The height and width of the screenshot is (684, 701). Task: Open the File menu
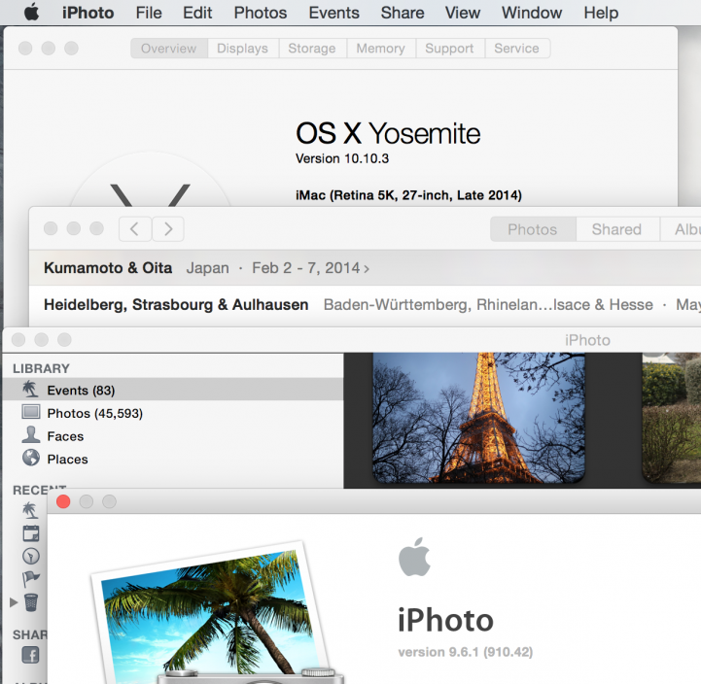(149, 13)
